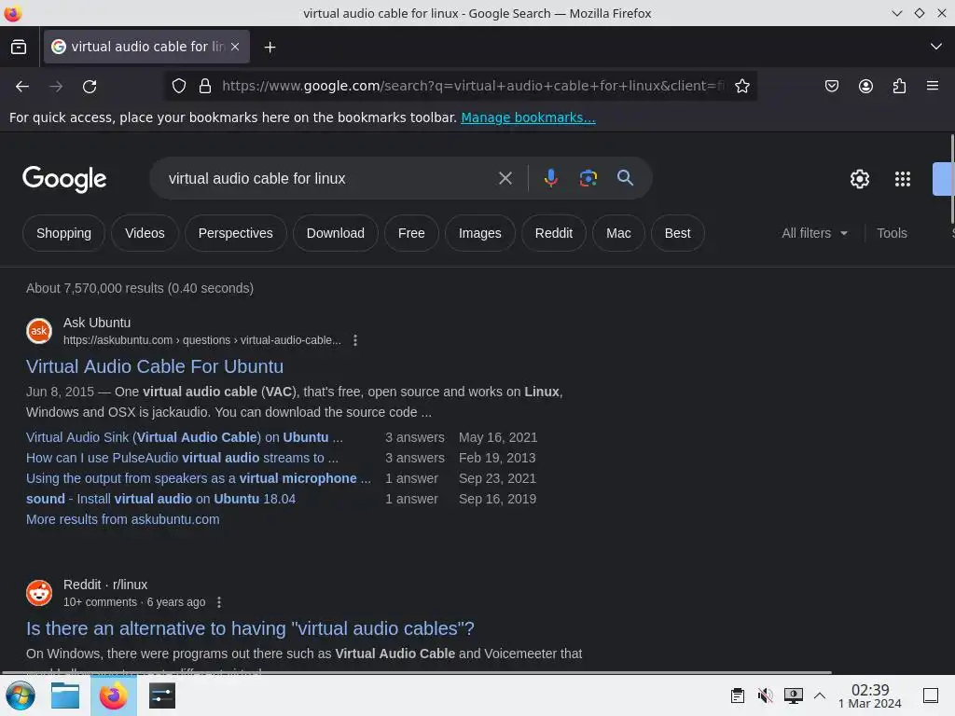The image size is (955, 716).
Task: Expand the list all tabs chevron
Action: [x=936, y=47]
